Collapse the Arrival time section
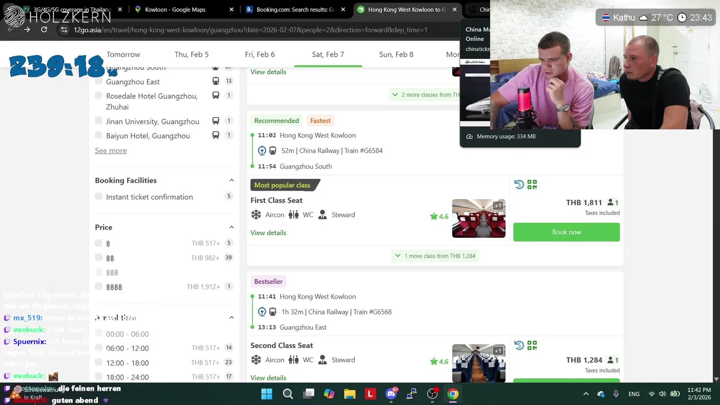The width and height of the screenshot is (720, 405). (x=231, y=318)
